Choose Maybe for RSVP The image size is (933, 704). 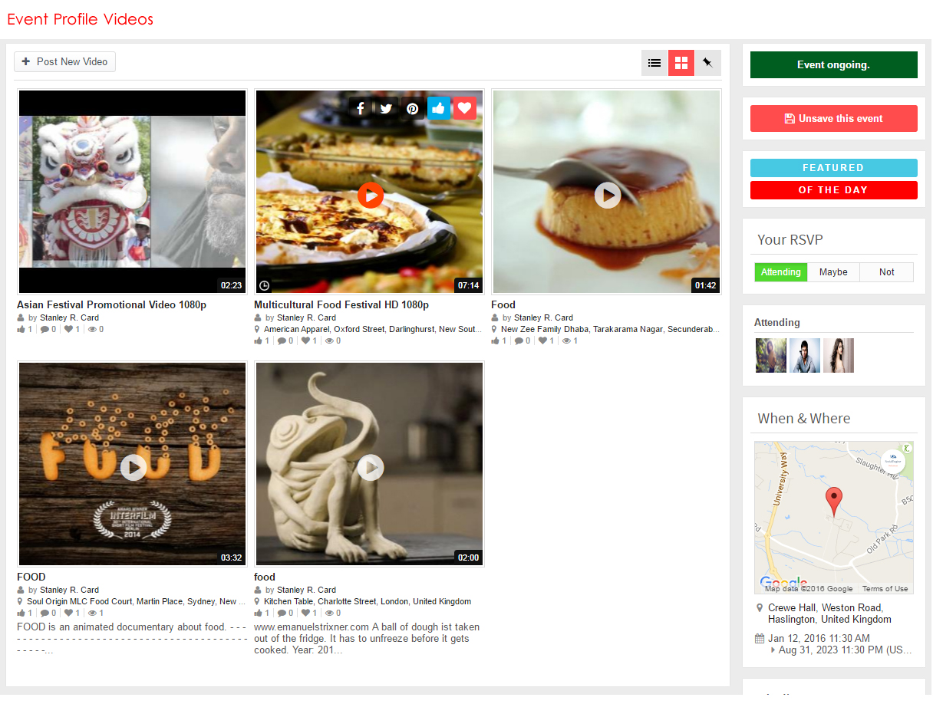[833, 272]
